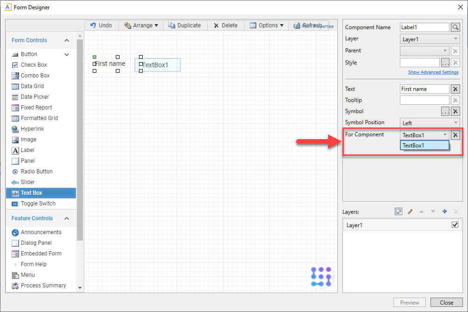Click the Show Advanced Settings link

point(433,72)
